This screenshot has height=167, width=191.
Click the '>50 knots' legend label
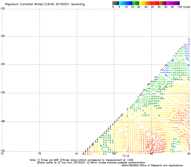pyautogui.click(x=184, y=7)
